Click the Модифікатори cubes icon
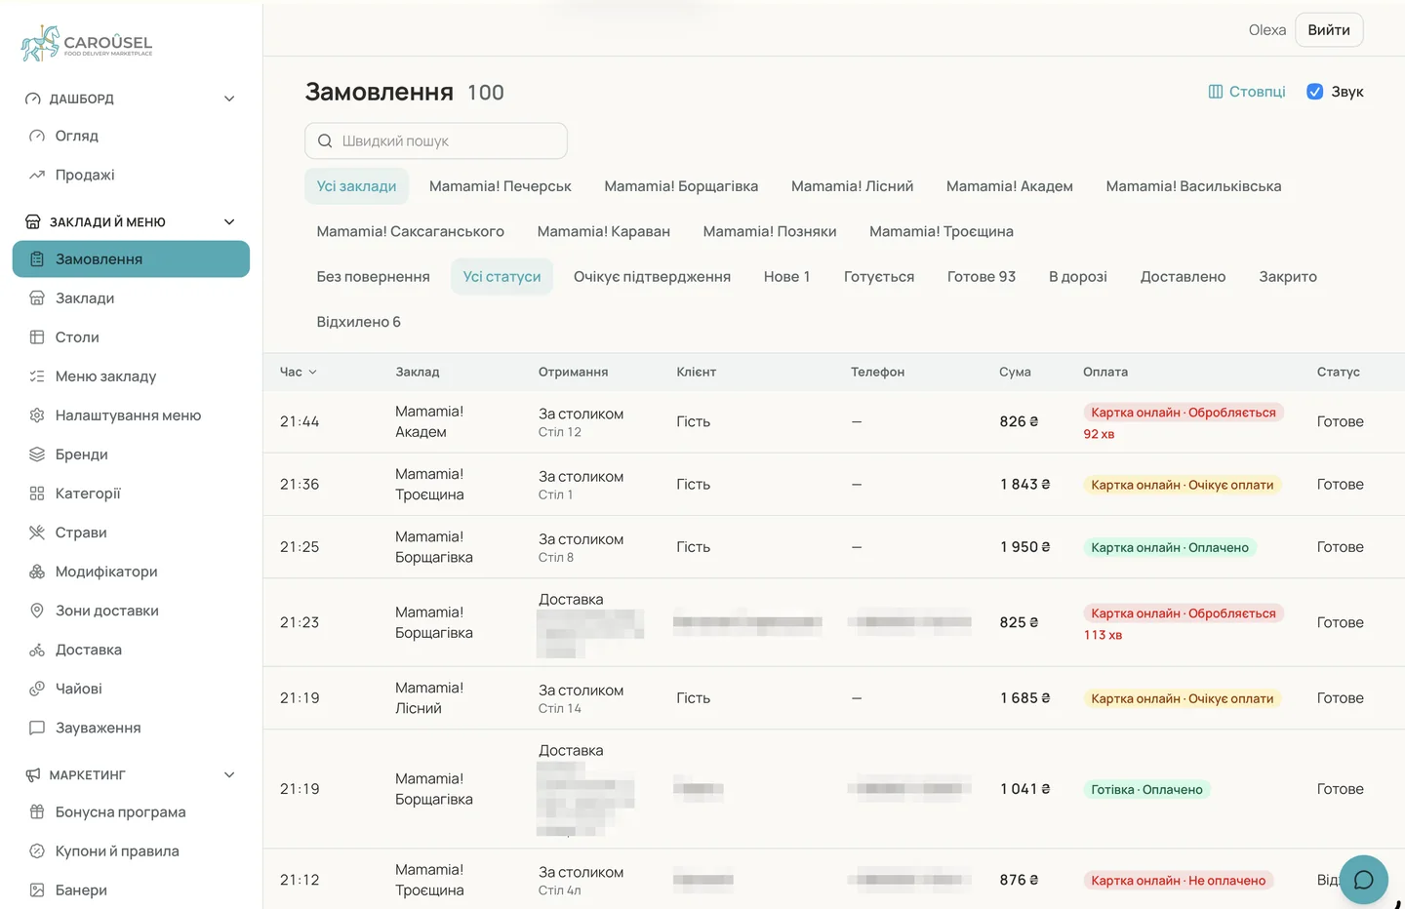 click(x=37, y=572)
